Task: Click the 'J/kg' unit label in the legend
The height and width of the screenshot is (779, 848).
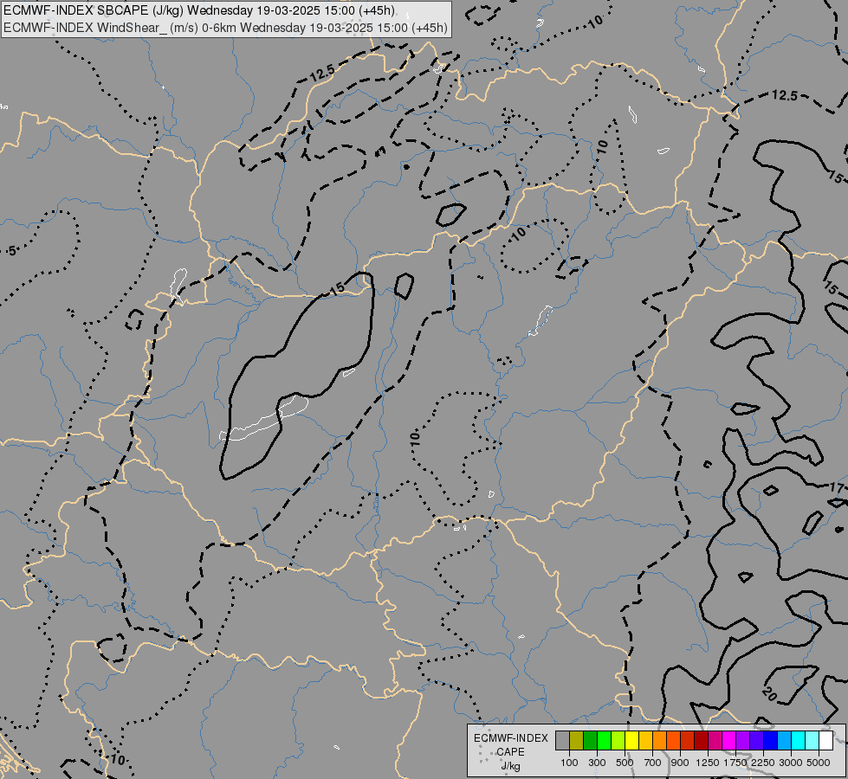Action: tap(510, 766)
